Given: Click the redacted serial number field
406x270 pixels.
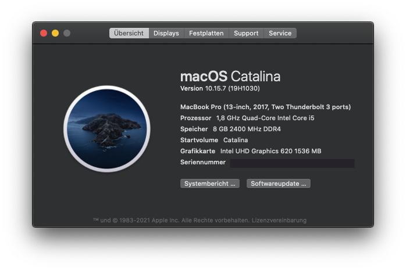Looking at the screenshot, I should tap(292, 163).
